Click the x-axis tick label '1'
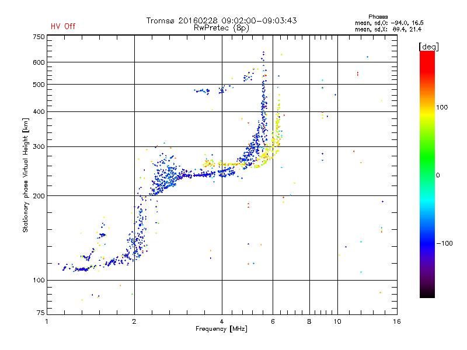 pos(47,321)
